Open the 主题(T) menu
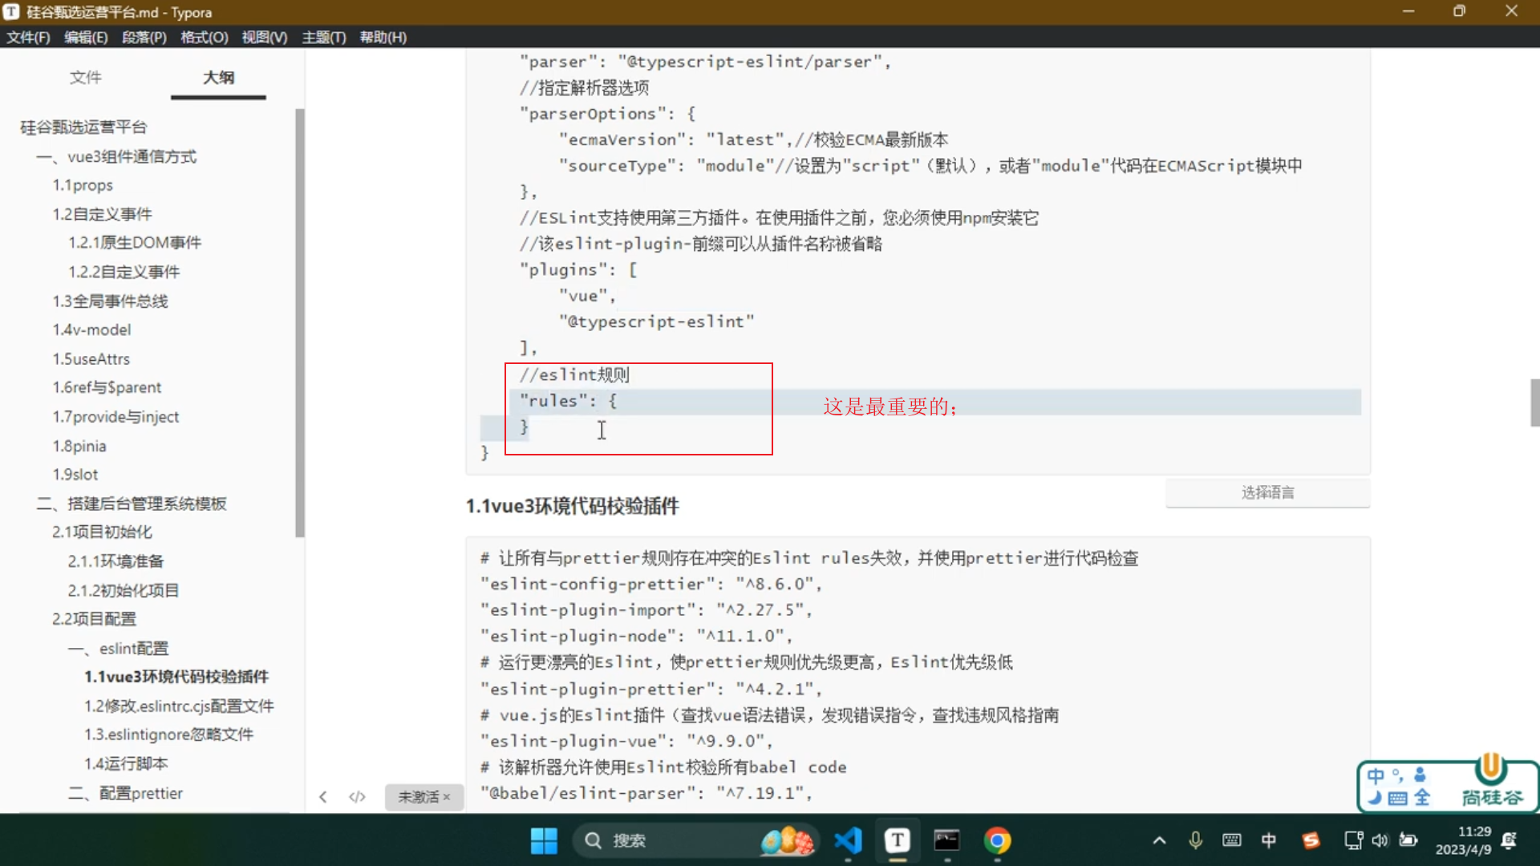The width and height of the screenshot is (1540, 866). (x=324, y=37)
